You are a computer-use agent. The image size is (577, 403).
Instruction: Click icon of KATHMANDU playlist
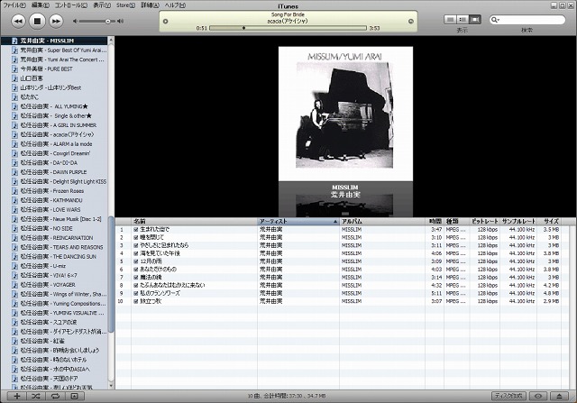coord(14,200)
